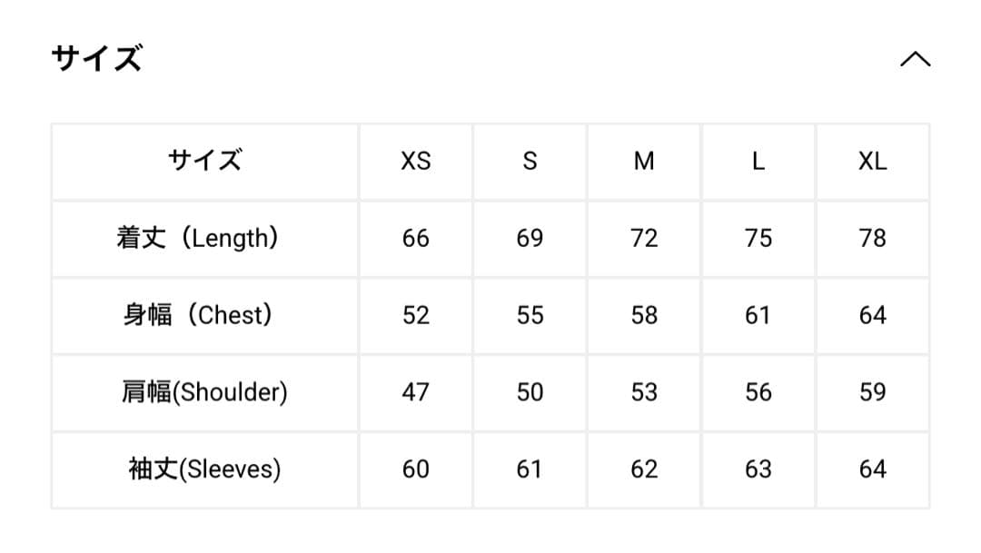Select the M shoulder value 53
This screenshot has width=981, height=553.
[644, 392]
